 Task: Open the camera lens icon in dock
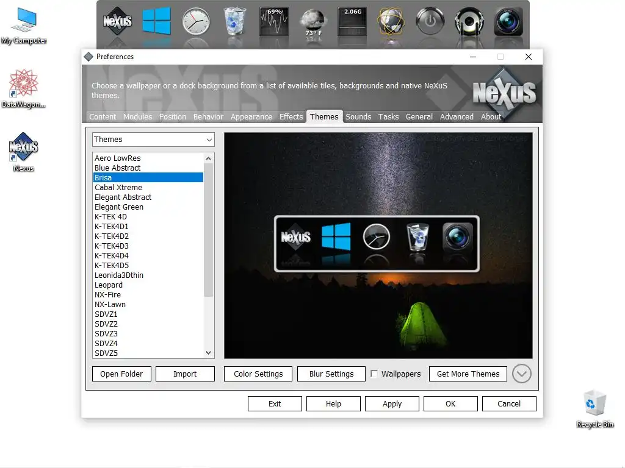point(508,21)
